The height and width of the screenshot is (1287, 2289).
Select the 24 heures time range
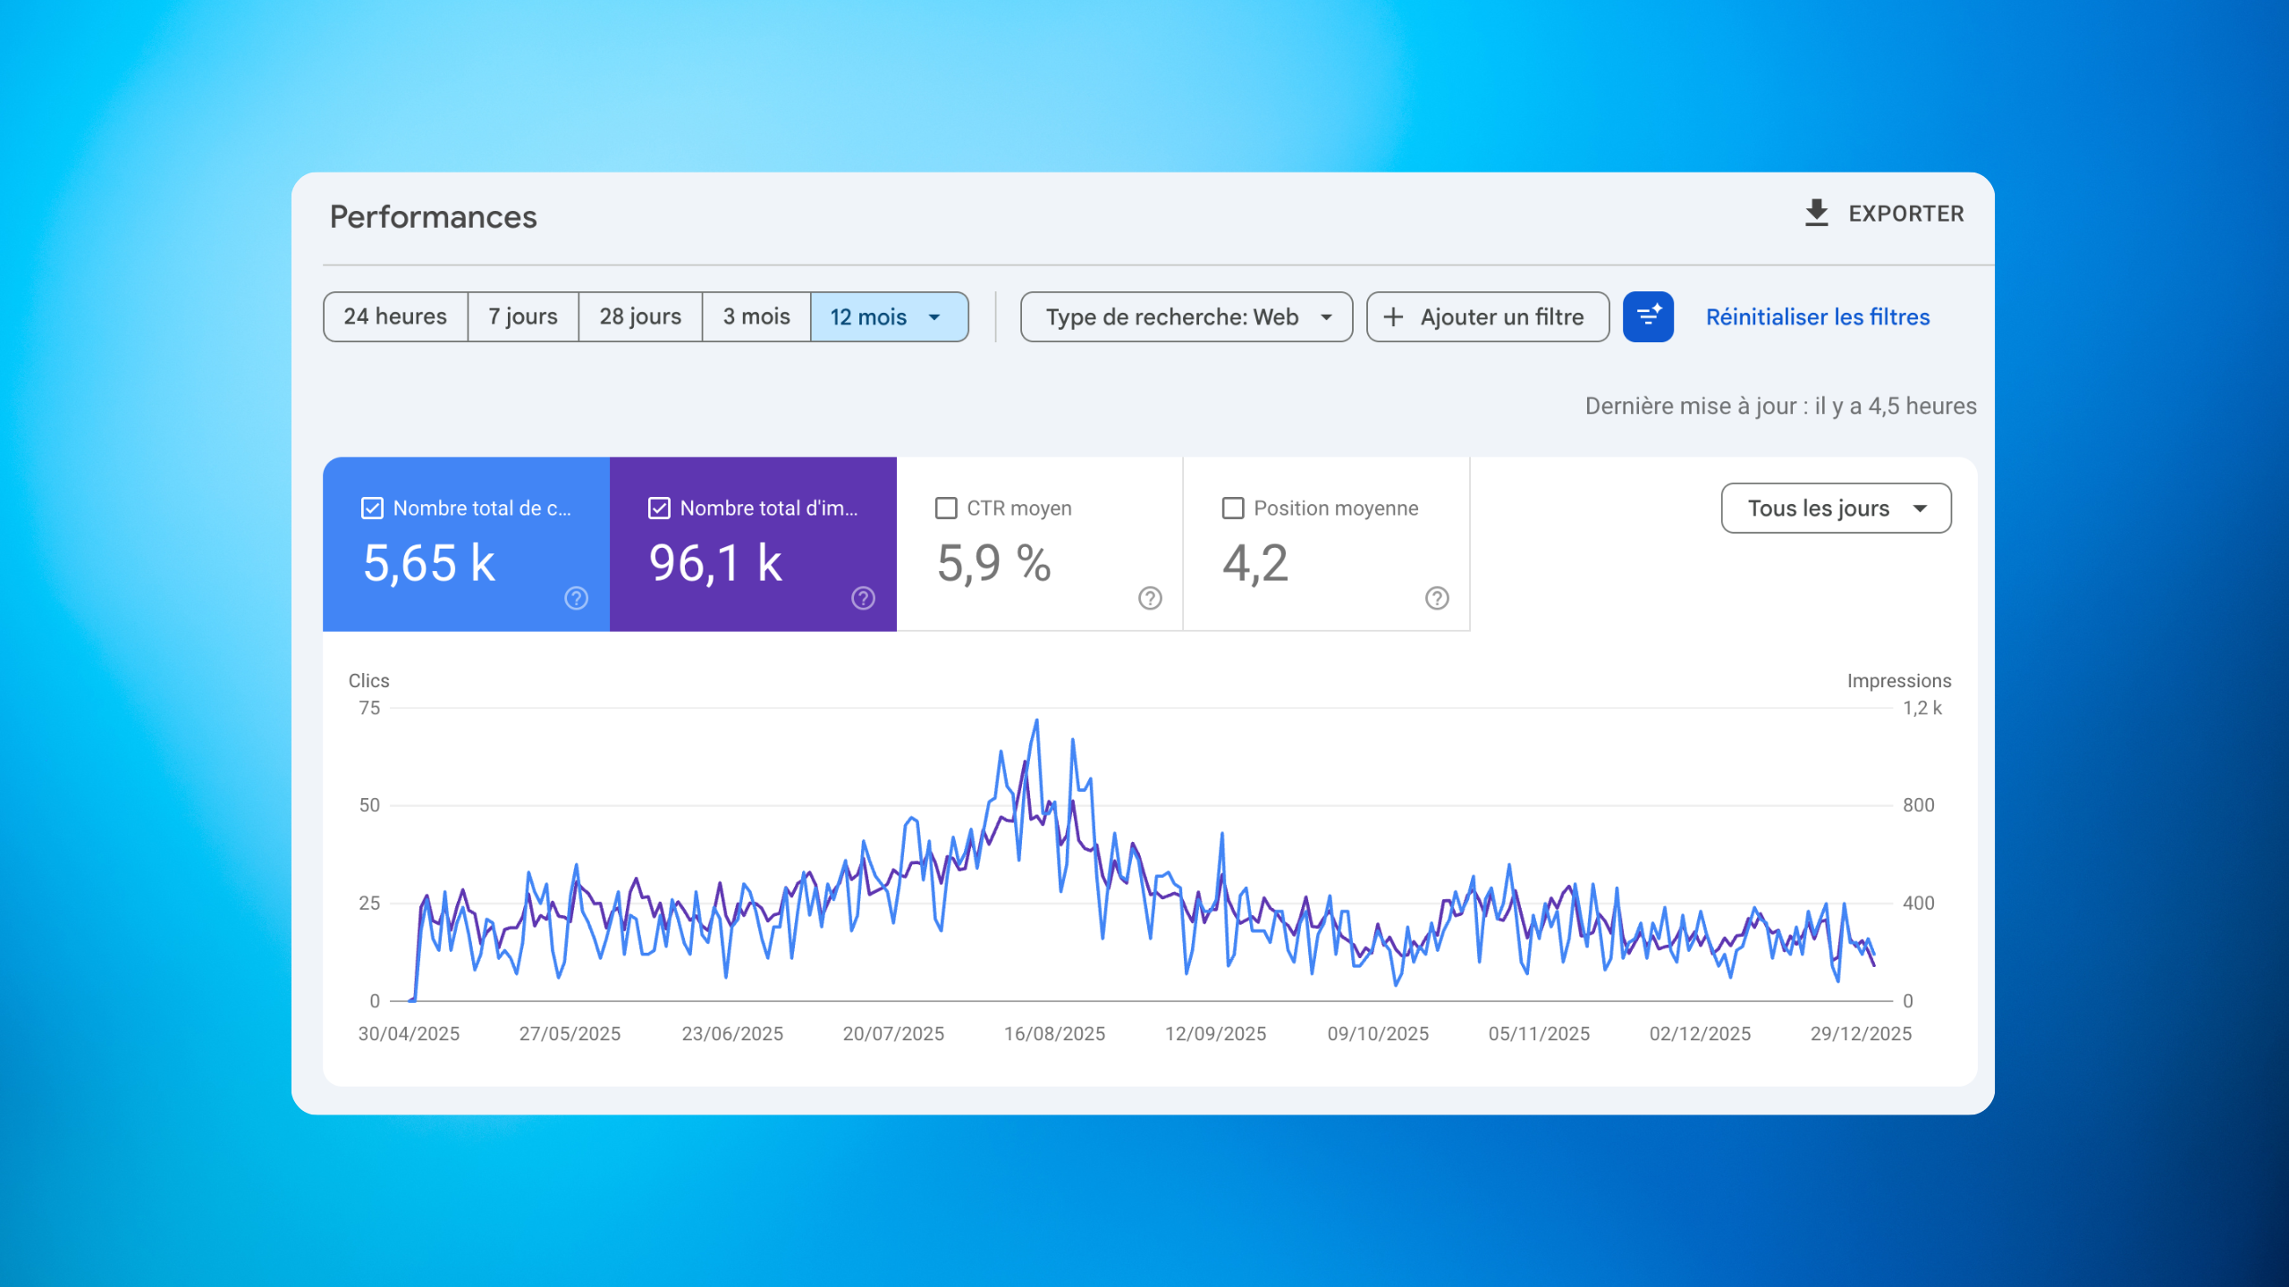click(x=394, y=316)
